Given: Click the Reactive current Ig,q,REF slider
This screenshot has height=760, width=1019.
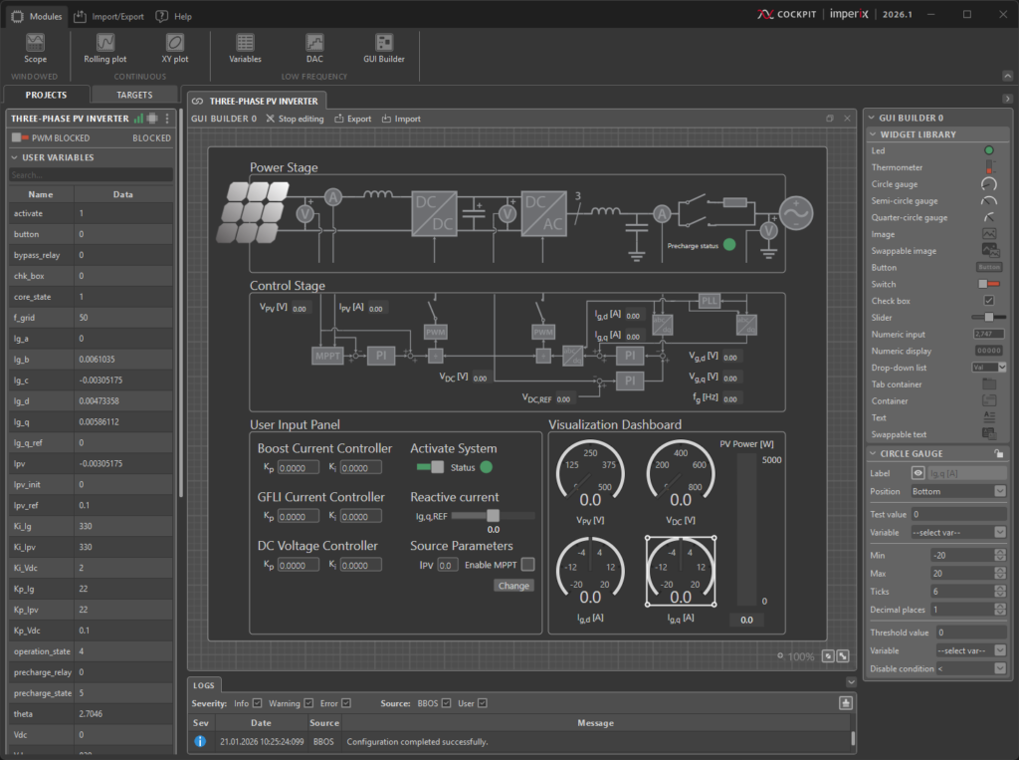Looking at the screenshot, I should (x=493, y=515).
